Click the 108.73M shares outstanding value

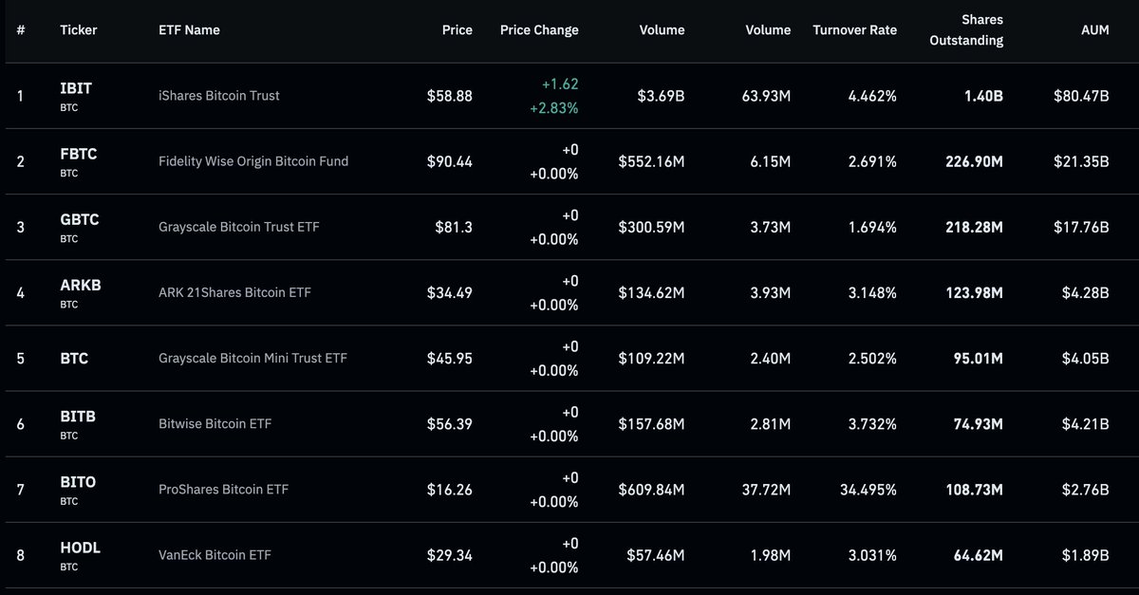point(975,490)
